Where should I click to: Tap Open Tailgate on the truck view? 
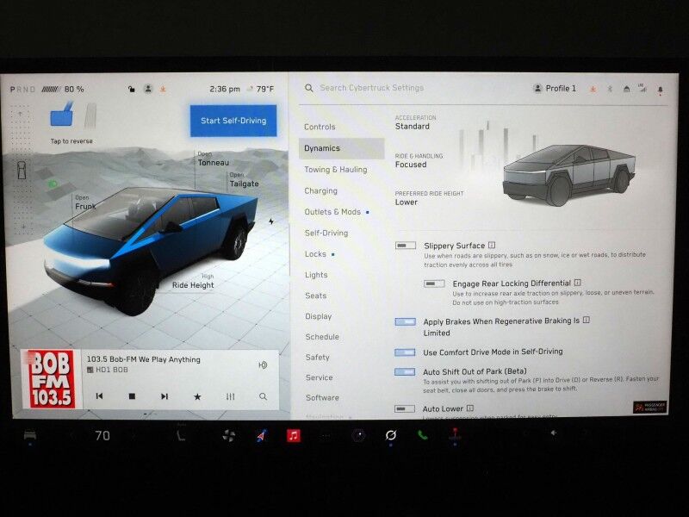(244, 180)
